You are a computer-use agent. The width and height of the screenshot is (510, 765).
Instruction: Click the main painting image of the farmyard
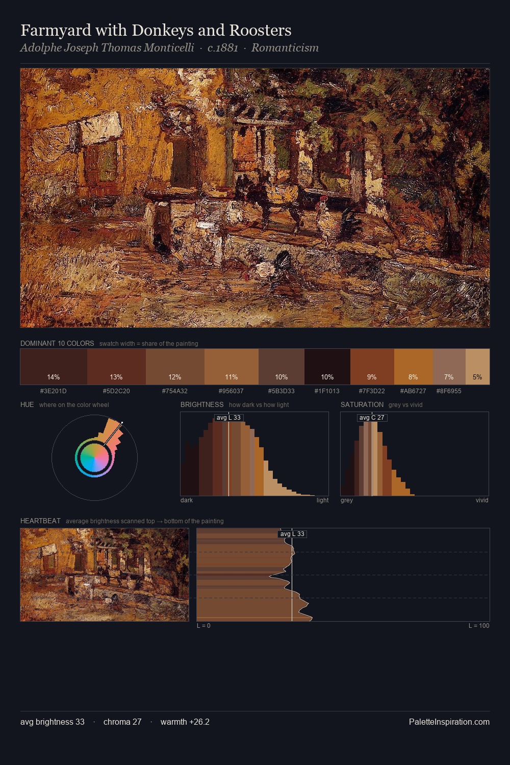click(255, 198)
